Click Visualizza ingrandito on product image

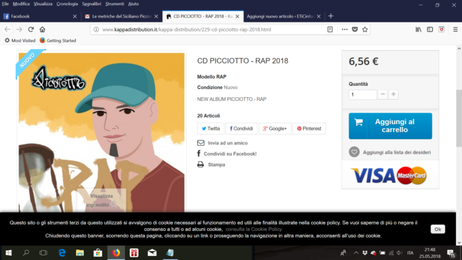pos(102,200)
